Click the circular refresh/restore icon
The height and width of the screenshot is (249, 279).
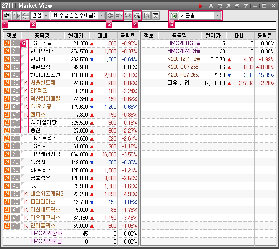click(x=128, y=15)
